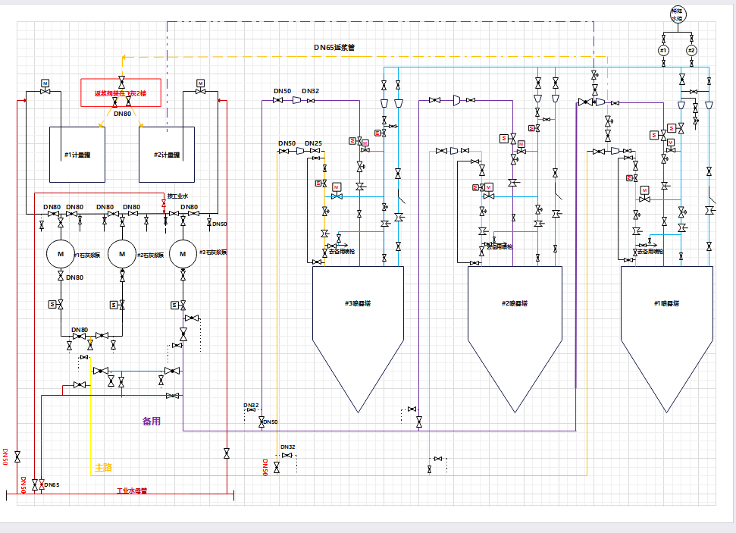Select the left valve on the blue horizontal pipe

tap(101, 371)
